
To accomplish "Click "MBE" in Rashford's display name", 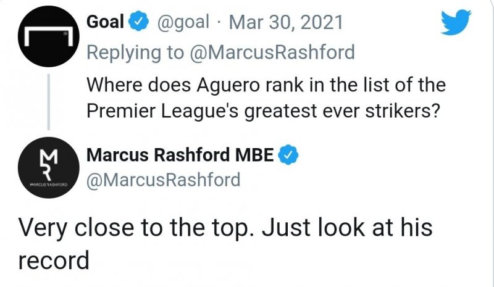I will pyautogui.click(x=254, y=156).
